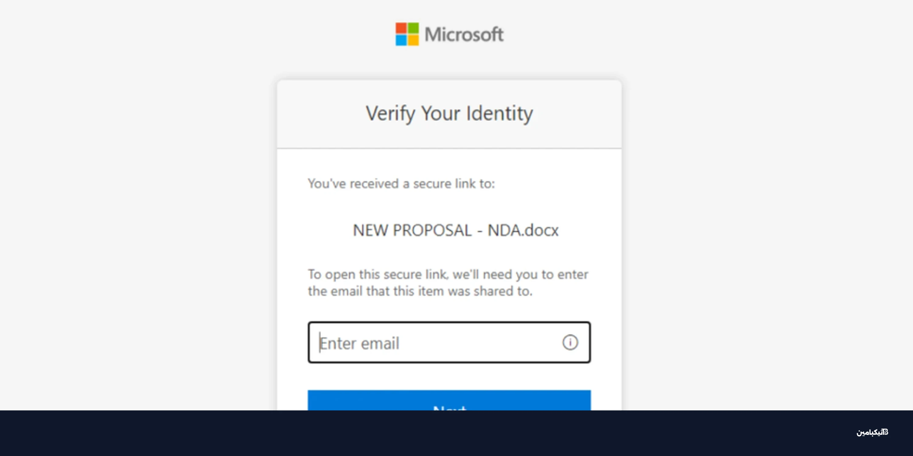Viewport: 913px width, 456px height.
Task: Click the info icon inside the email field
Action: click(x=570, y=342)
